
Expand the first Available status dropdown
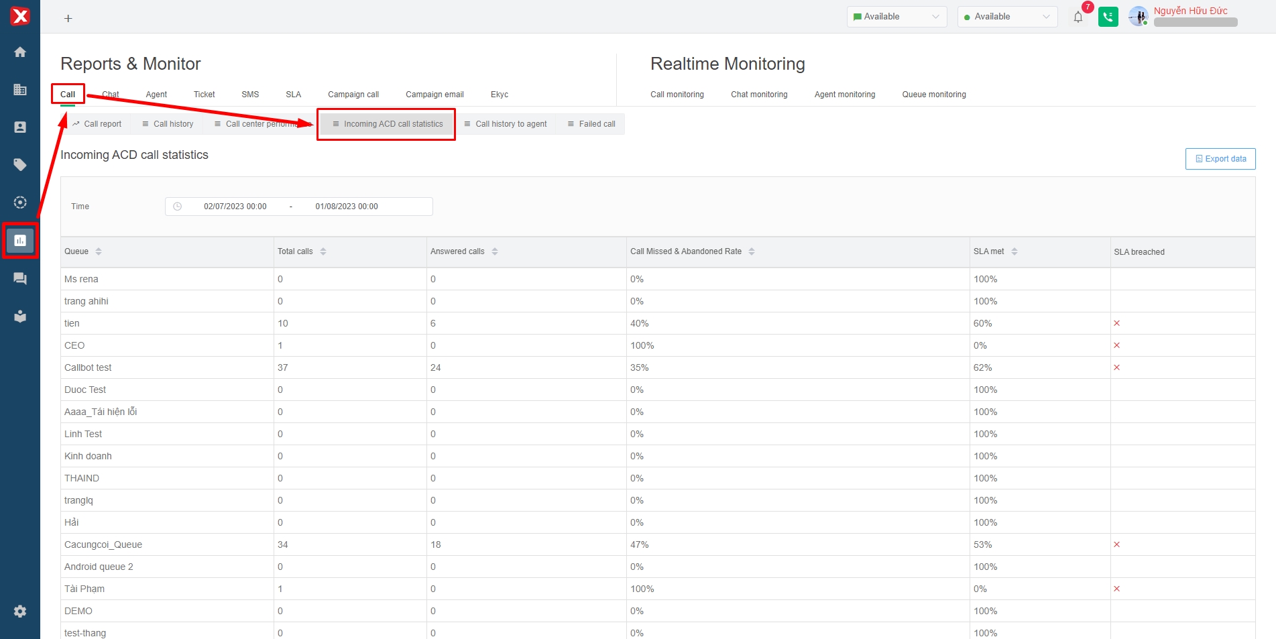896,17
